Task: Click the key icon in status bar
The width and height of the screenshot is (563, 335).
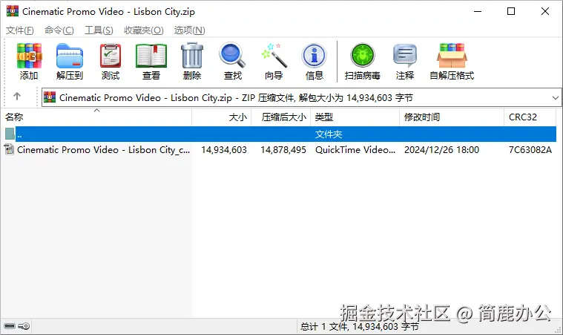Action: coord(24,326)
